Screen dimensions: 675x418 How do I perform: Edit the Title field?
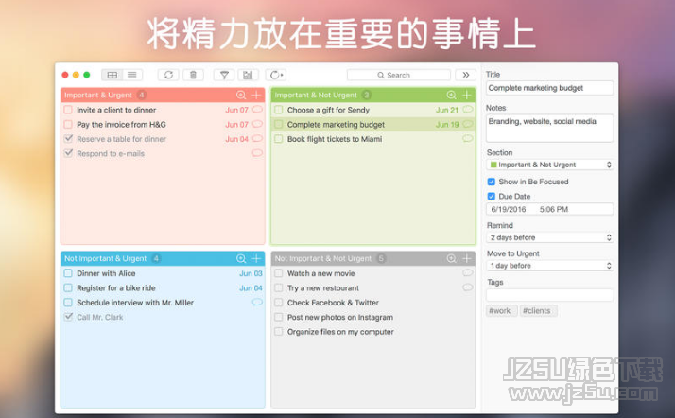pyautogui.click(x=549, y=88)
